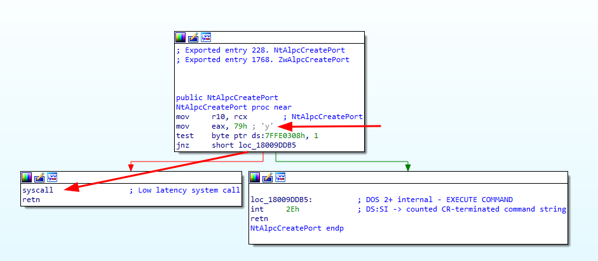Click edit name icon on NtAlpcCreatePort block

pyautogui.click(x=193, y=37)
